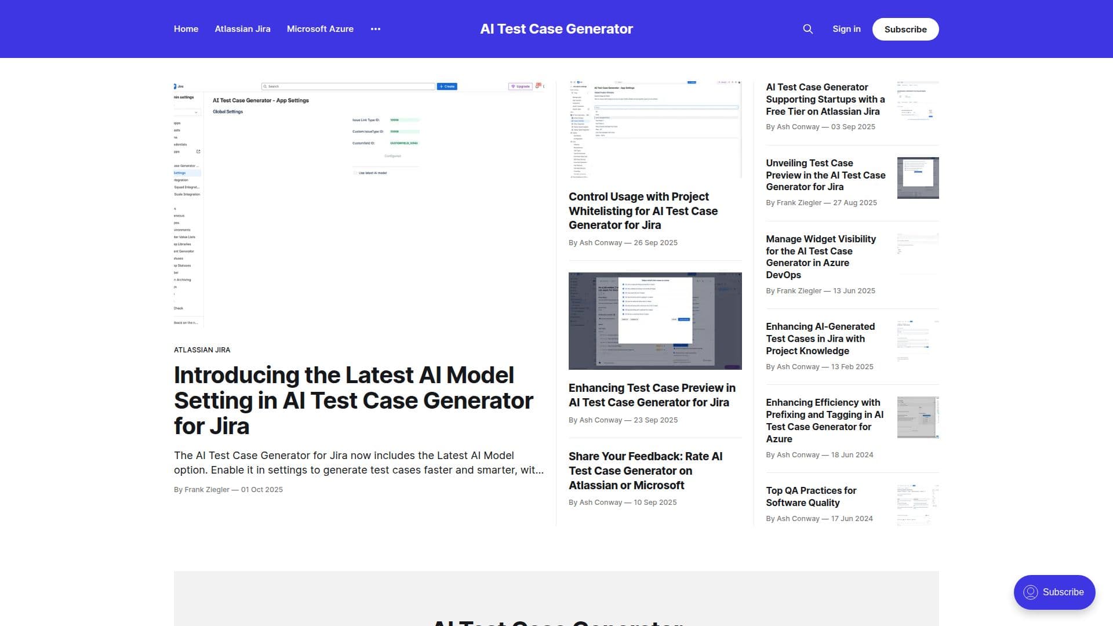The width and height of the screenshot is (1113, 626).
Task: Click the header Subscribe button
Action: [905, 29]
